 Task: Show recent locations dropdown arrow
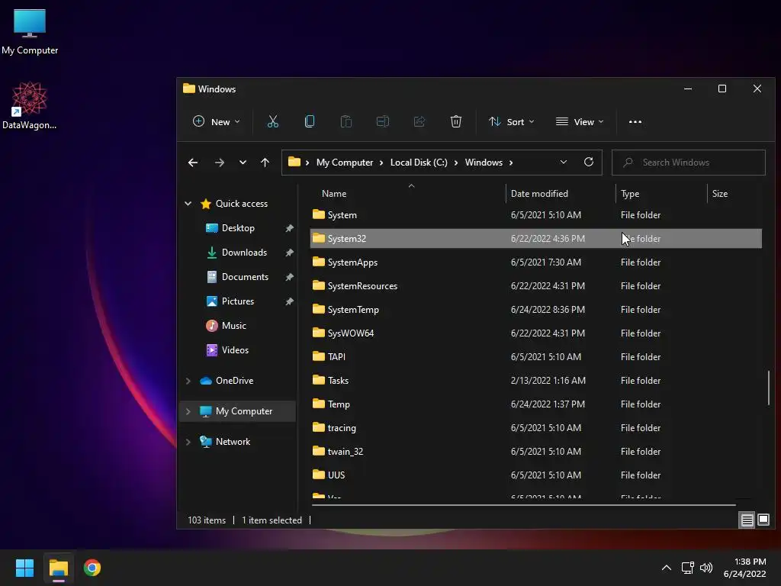[x=243, y=163]
